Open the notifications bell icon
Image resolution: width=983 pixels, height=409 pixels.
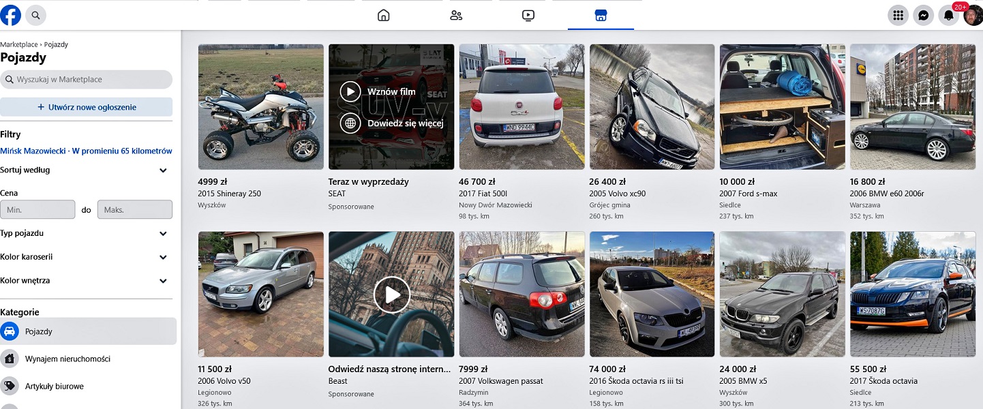coord(948,15)
